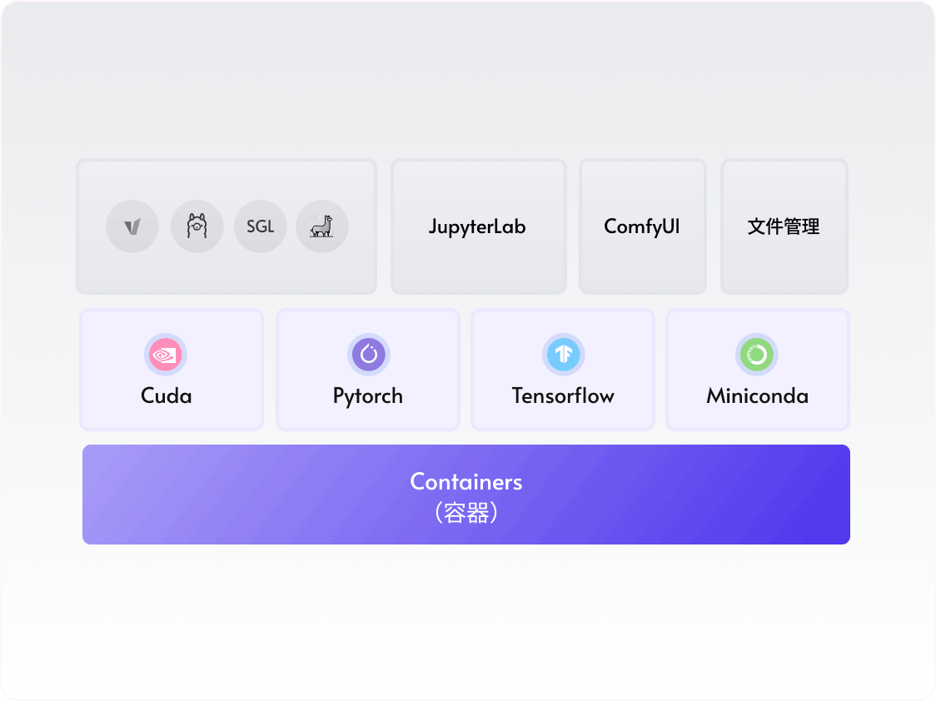Click the Miniconda snake icon
This screenshot has width=936, height=701.
(757, 353)
